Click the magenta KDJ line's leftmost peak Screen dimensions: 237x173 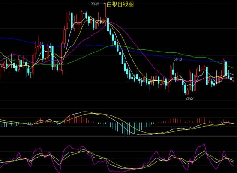tap(18, 152)
